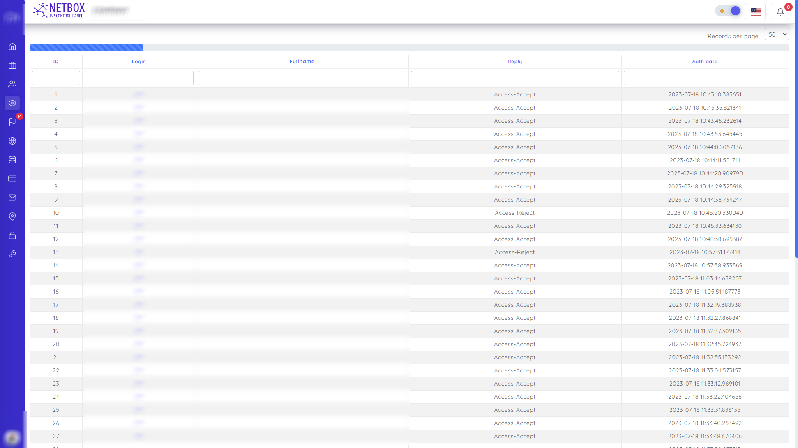Click the globe sidebar icon
Image resolution: width=798 pixels, height=448 pixels.
12,141
